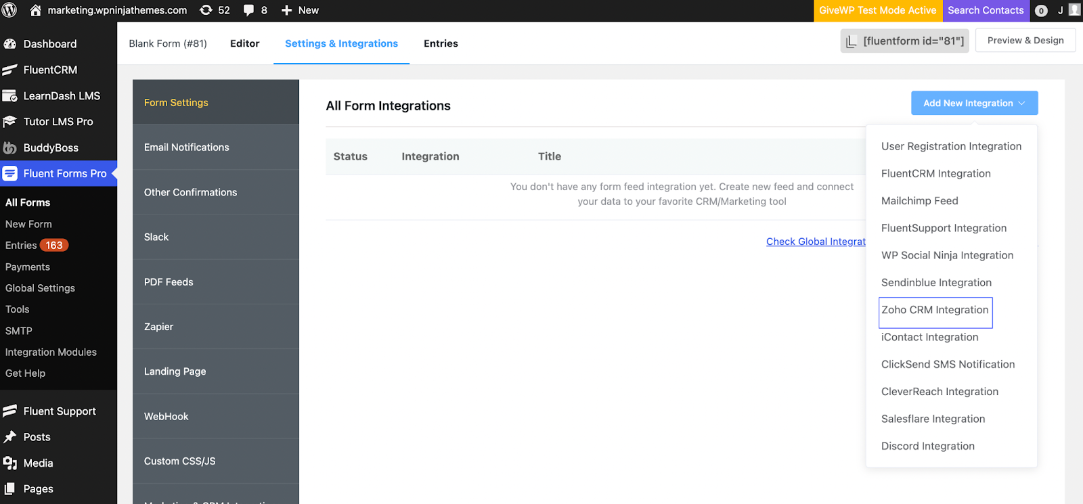This screenshot has height=504, width=1083.
Task: Select User Registration Integration option
Action: 951,146
